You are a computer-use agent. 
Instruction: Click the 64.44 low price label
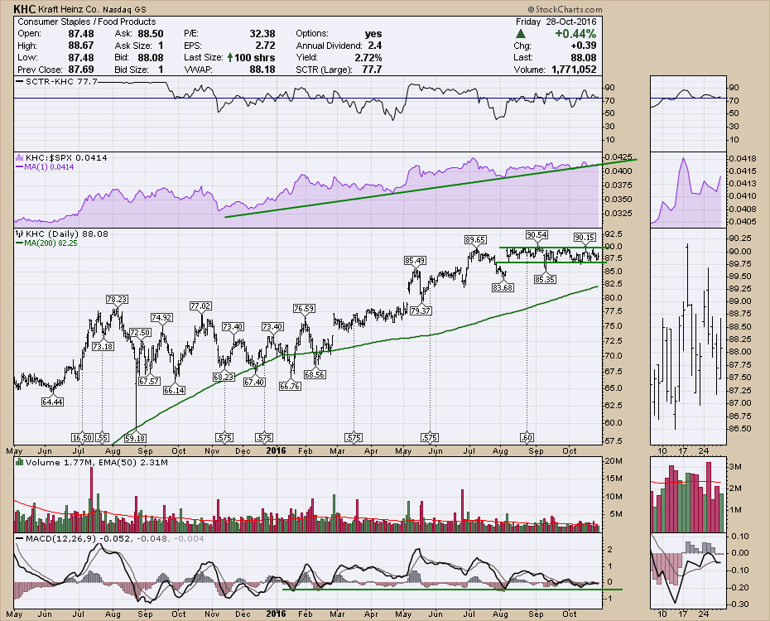(x=52, y=402)
